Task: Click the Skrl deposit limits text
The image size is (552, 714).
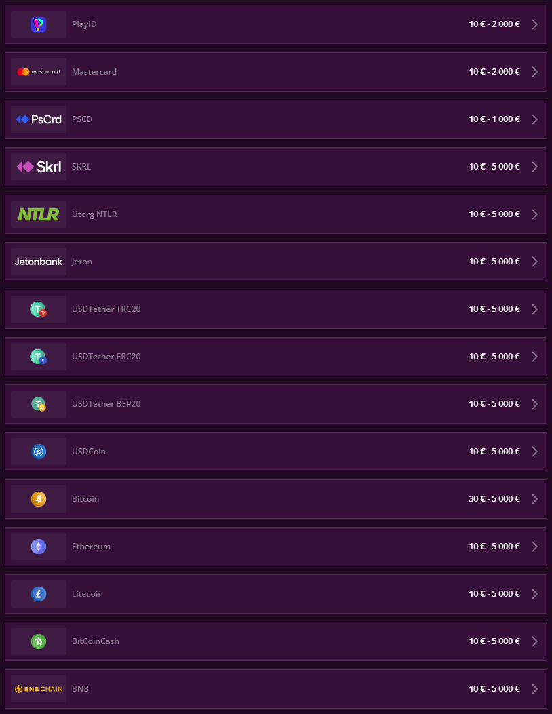Action: click(494, 166)
